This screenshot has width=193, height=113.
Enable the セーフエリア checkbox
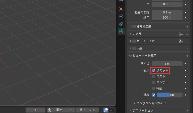tap(134, 41)
